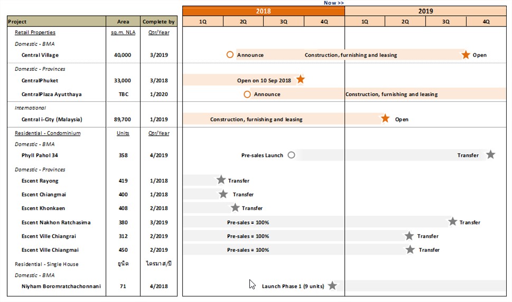
Task: Click the Transfer star for Escent Khonkaen
Action: tap(235, 207)
